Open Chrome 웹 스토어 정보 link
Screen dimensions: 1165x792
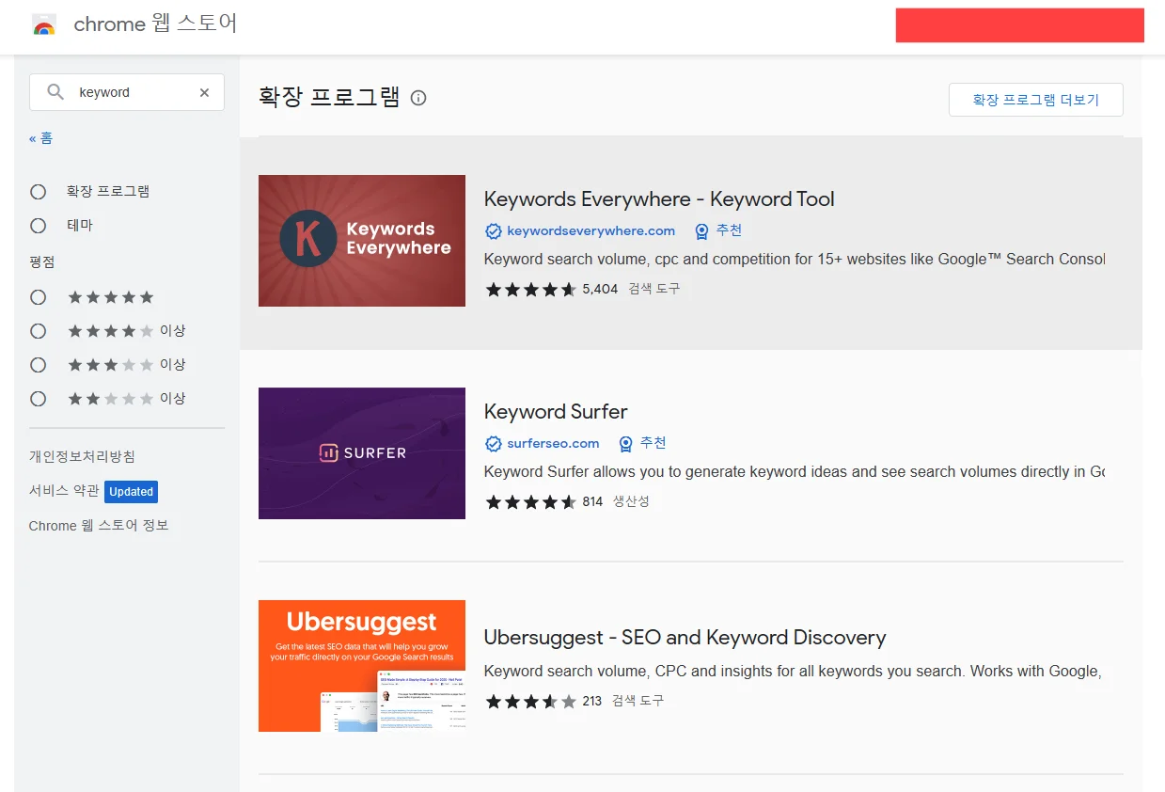(99, 526)
